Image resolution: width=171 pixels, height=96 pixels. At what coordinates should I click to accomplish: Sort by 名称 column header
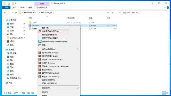click(30, 18)
